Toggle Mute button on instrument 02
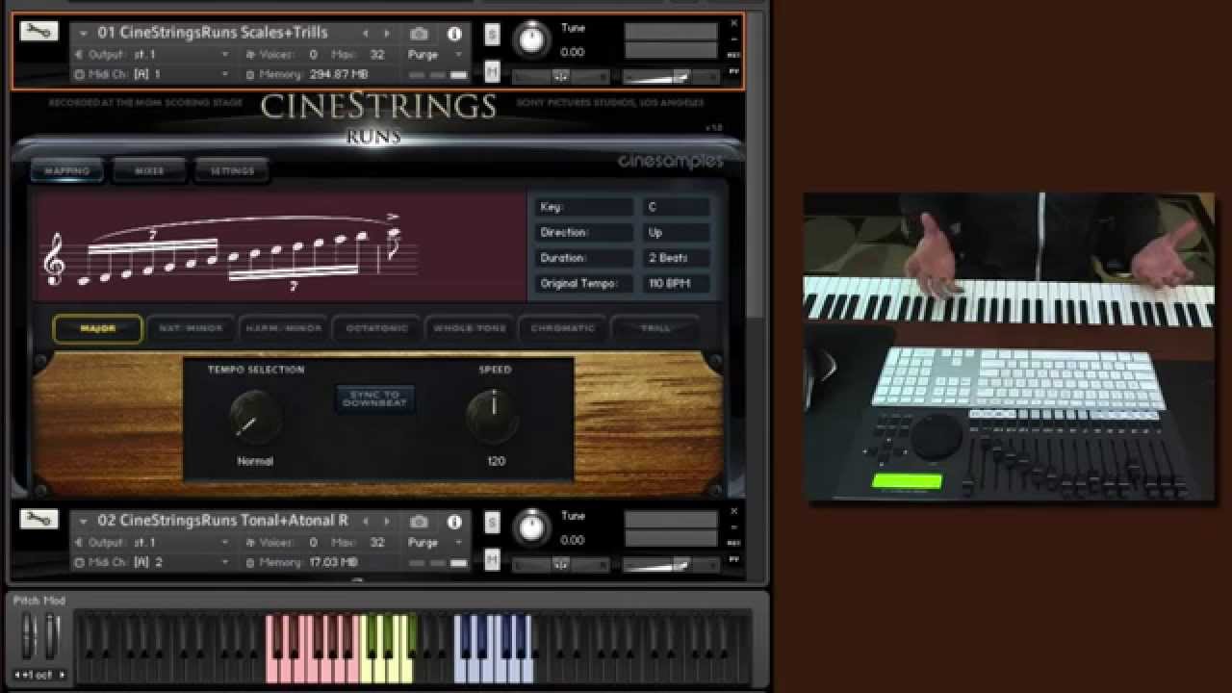 [492, 558]
